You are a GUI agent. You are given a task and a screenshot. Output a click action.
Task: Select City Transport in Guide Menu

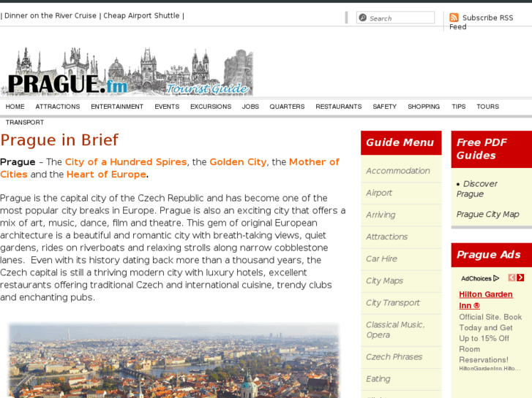[393, 303]
